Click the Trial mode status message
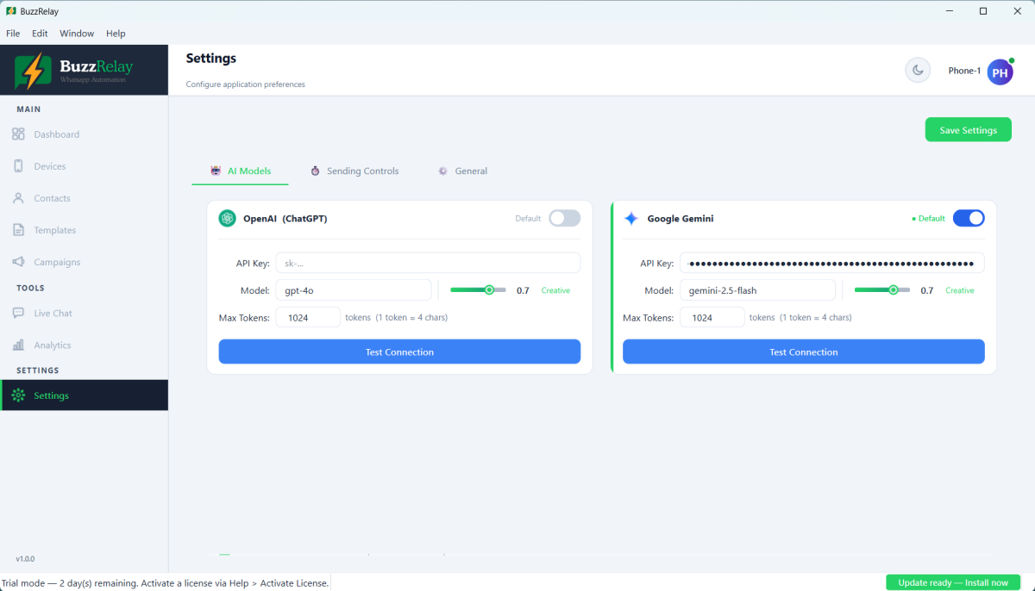 165,583
